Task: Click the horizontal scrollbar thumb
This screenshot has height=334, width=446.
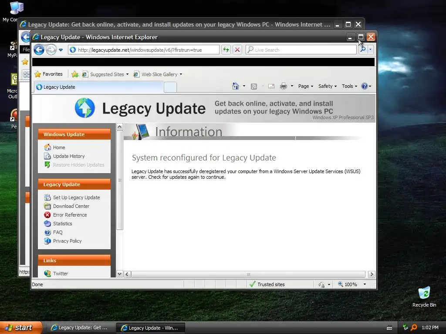Action: coord(248,274)
